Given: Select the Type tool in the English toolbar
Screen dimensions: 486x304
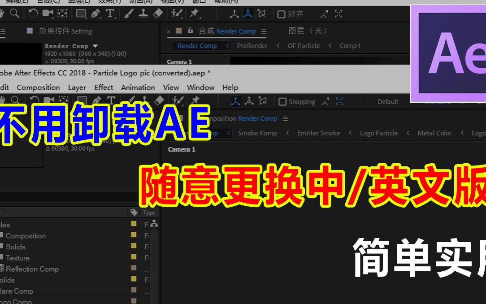Looking at the screenshot, I should [111, 101].
